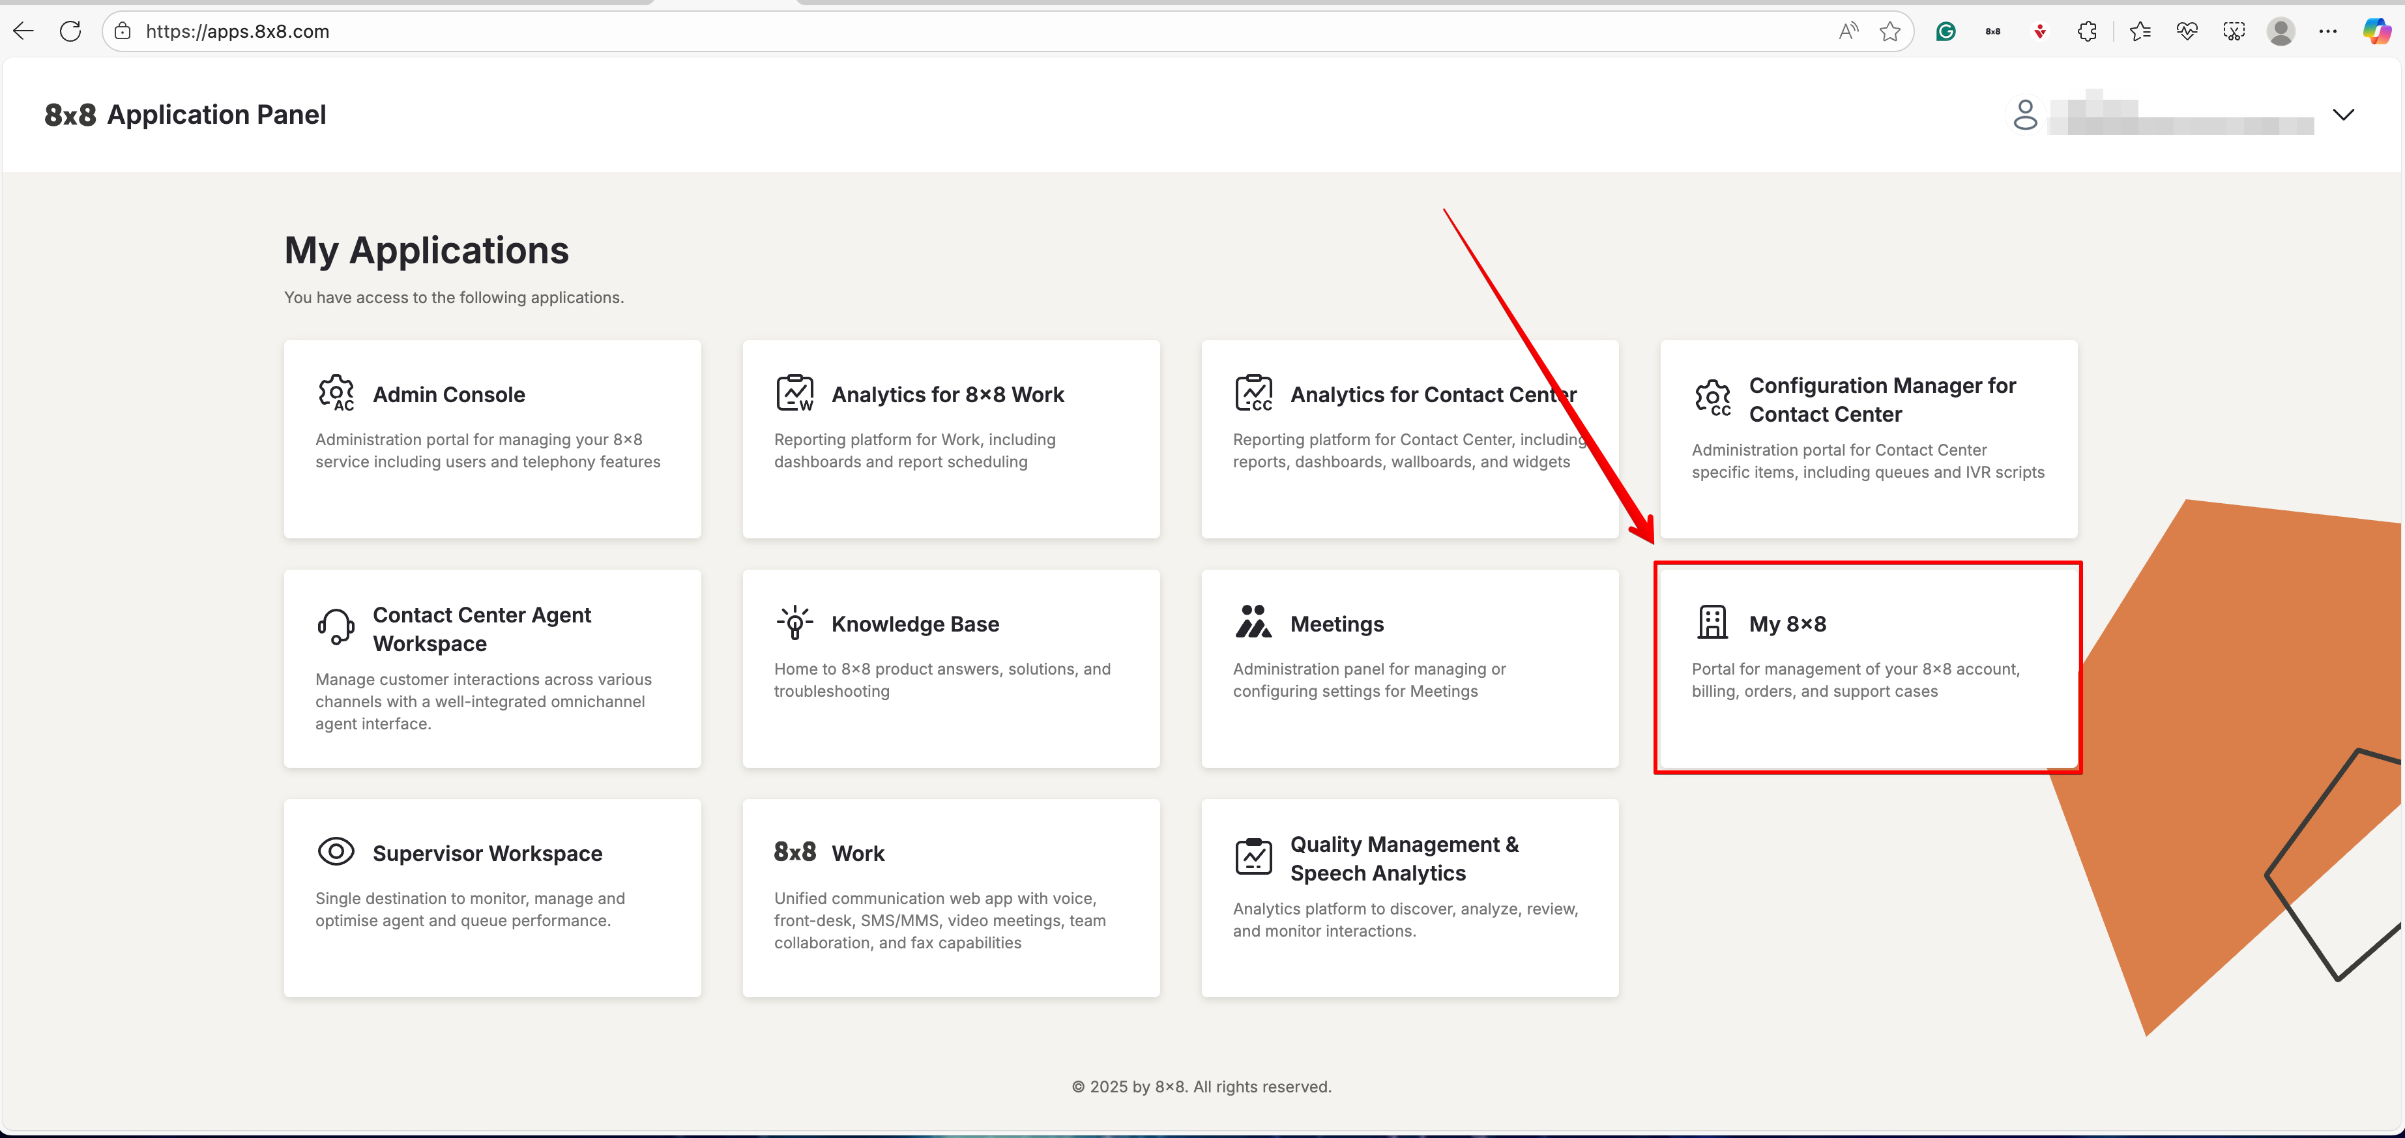The width and height of the screenshot is (2405, 1138).
Task: Open the browser settings ellipsis menu
Action: click(2327, 32)
